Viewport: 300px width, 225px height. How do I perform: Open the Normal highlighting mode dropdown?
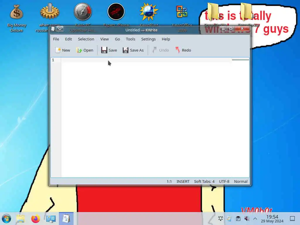[241, 181]
